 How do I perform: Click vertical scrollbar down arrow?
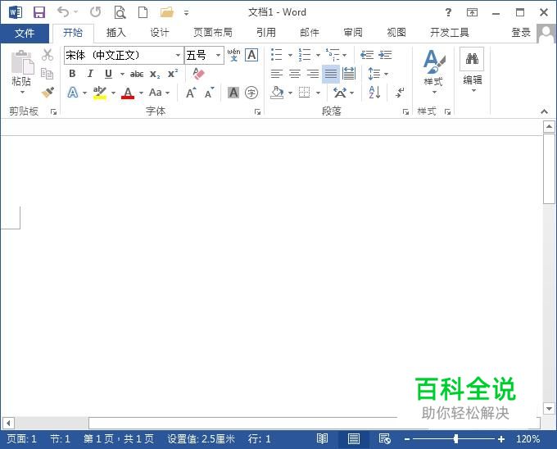coord(549,409)
